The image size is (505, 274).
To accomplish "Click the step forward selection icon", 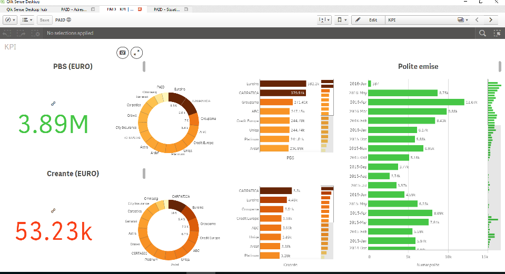I will (x=21, y=33).
